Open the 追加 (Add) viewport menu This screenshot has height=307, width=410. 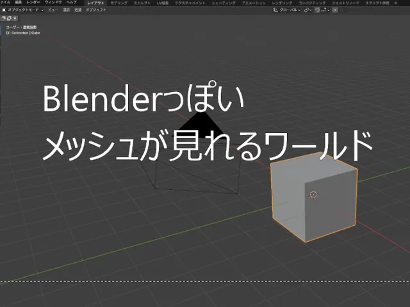[78, 10]
